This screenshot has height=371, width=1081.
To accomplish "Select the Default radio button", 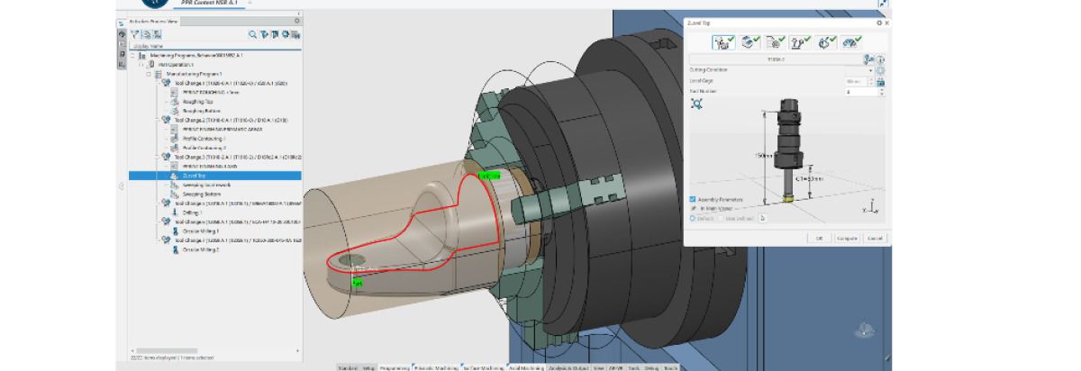I will [693, 217].
